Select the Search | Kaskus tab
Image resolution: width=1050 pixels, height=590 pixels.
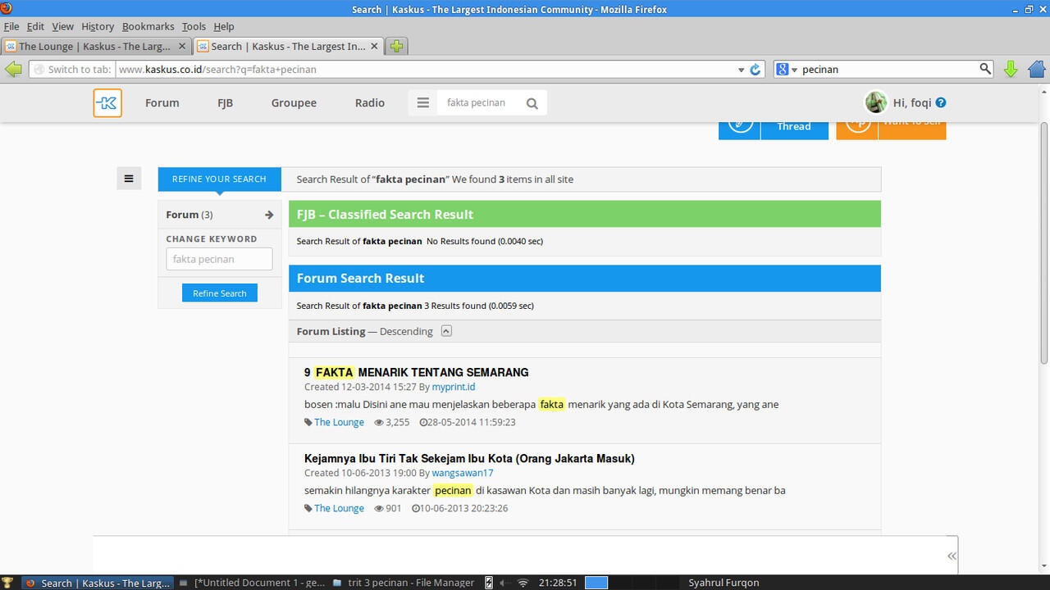coord(289,47)
